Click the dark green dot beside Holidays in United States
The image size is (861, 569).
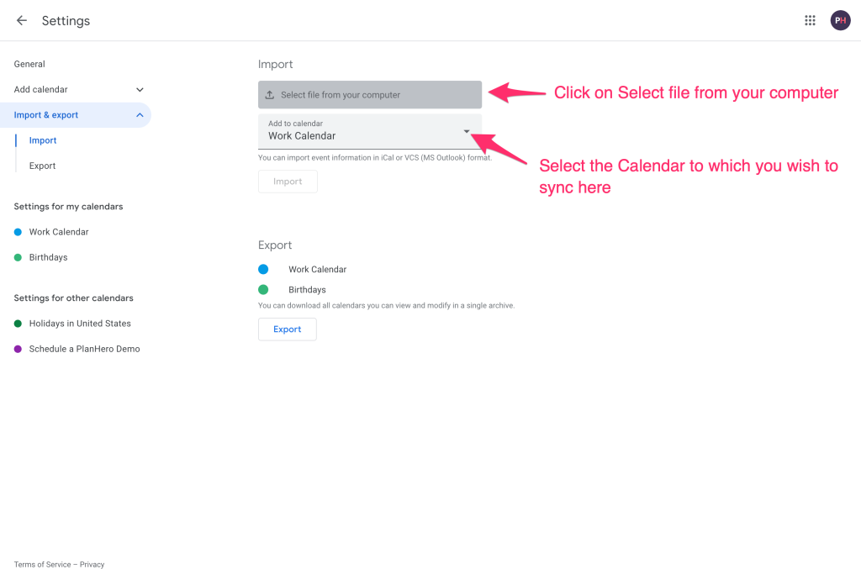[18, 324]
